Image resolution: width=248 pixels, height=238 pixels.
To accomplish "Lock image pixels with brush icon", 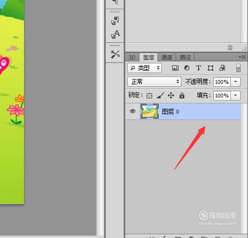I will coord(160,96).
